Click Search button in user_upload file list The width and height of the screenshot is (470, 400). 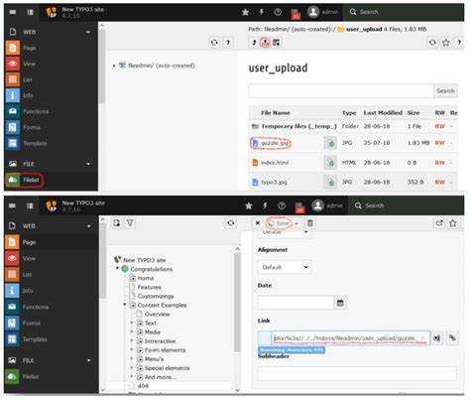coord(445,91)
